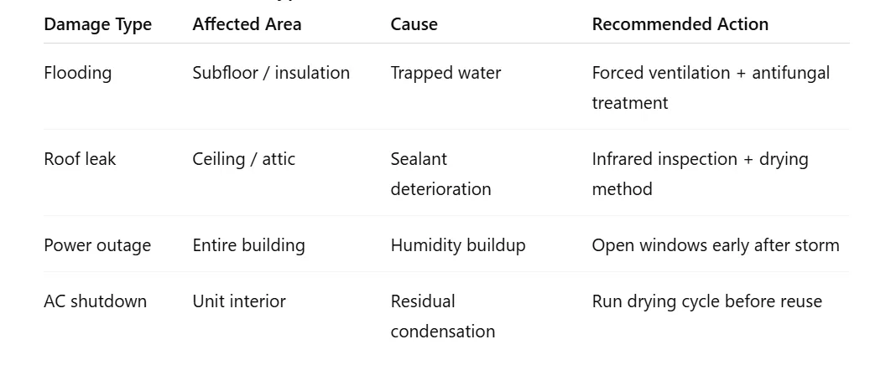Select the Cause column header
This screenshot has width=870, height=365.
(414, 24)
